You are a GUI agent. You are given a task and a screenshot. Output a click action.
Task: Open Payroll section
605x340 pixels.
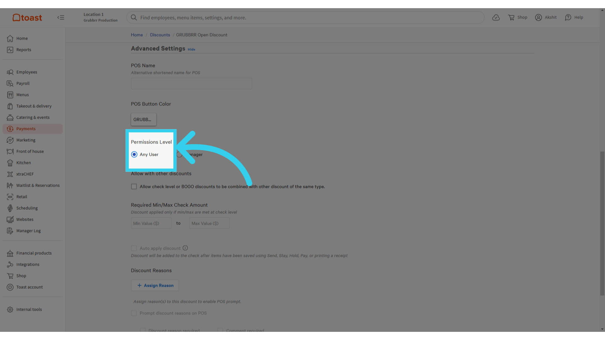pyautogui.click(x=32, y=83)
